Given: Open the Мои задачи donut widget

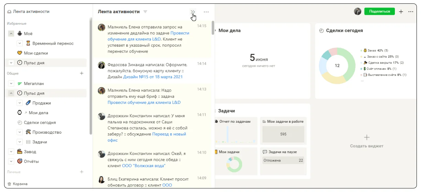Looking at the screenshot, I should click(236, 161).
